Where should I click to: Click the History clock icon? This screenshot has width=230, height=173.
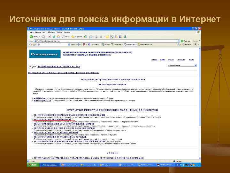pos(86,37)
